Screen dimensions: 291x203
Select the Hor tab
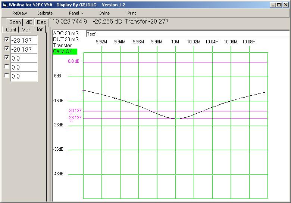coord(38,30)
